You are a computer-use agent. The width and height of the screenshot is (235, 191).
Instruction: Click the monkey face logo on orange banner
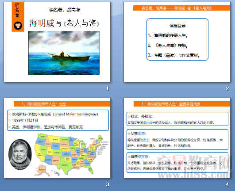18,26
